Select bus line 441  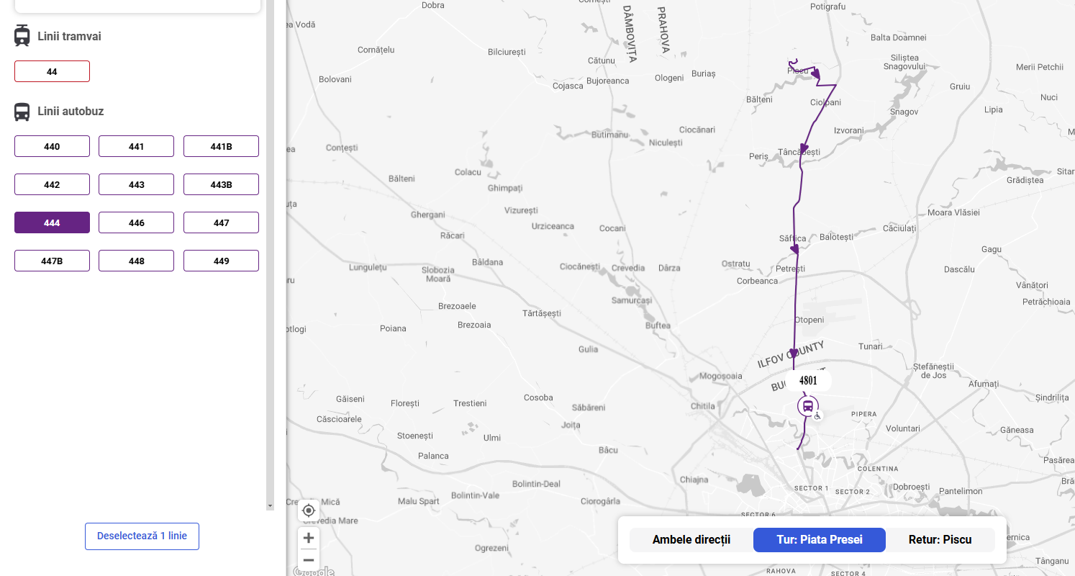pos(136,146)
